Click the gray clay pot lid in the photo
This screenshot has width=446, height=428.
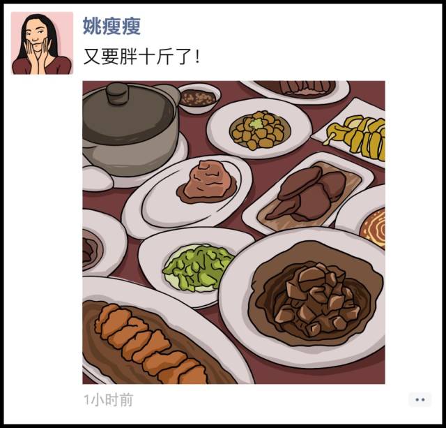[128, 112]
